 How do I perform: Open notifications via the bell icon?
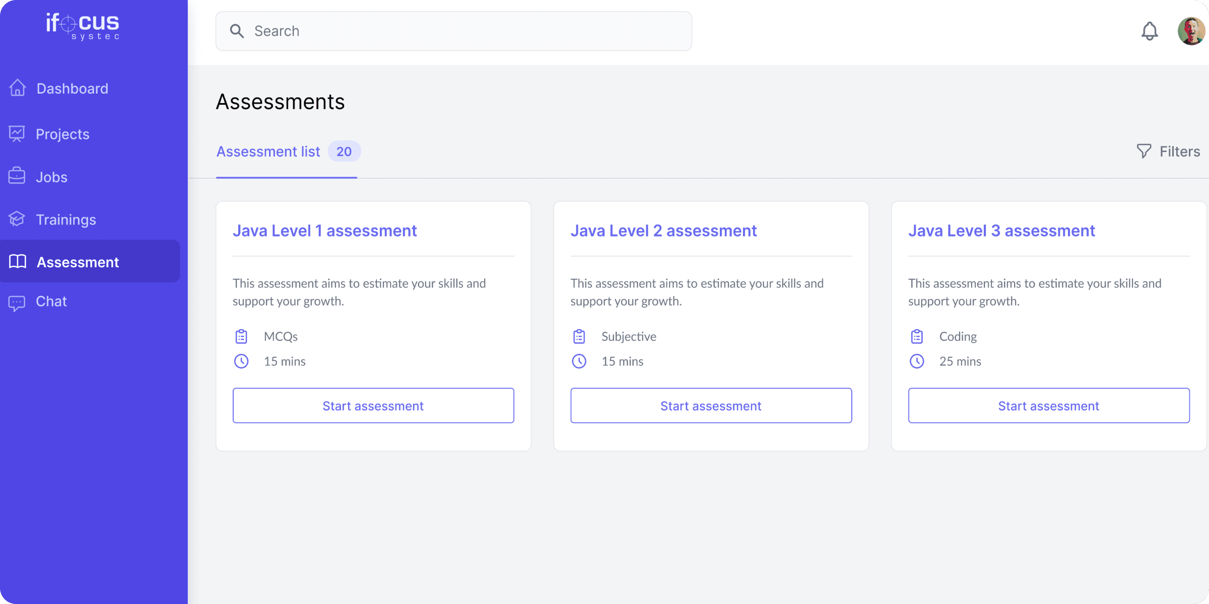(1150, 31)
